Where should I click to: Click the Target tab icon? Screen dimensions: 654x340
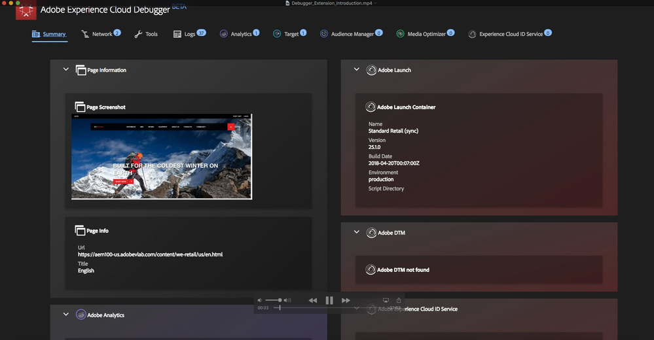[277, 34]
